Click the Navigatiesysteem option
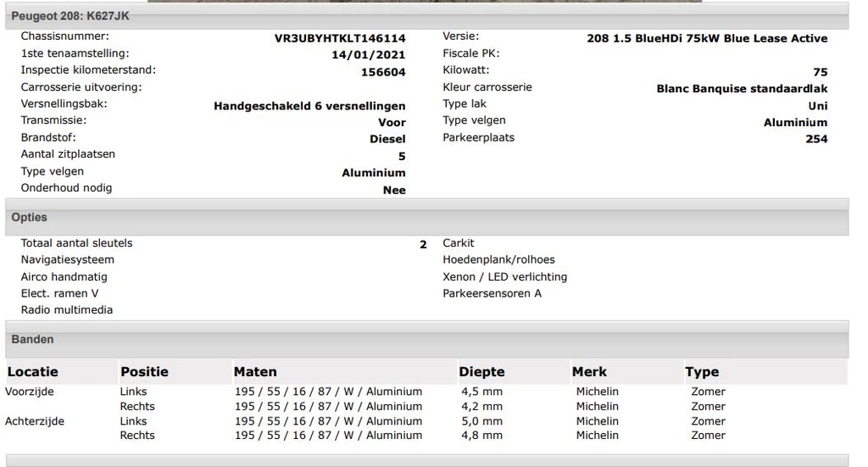 click(x=67, y=260)
